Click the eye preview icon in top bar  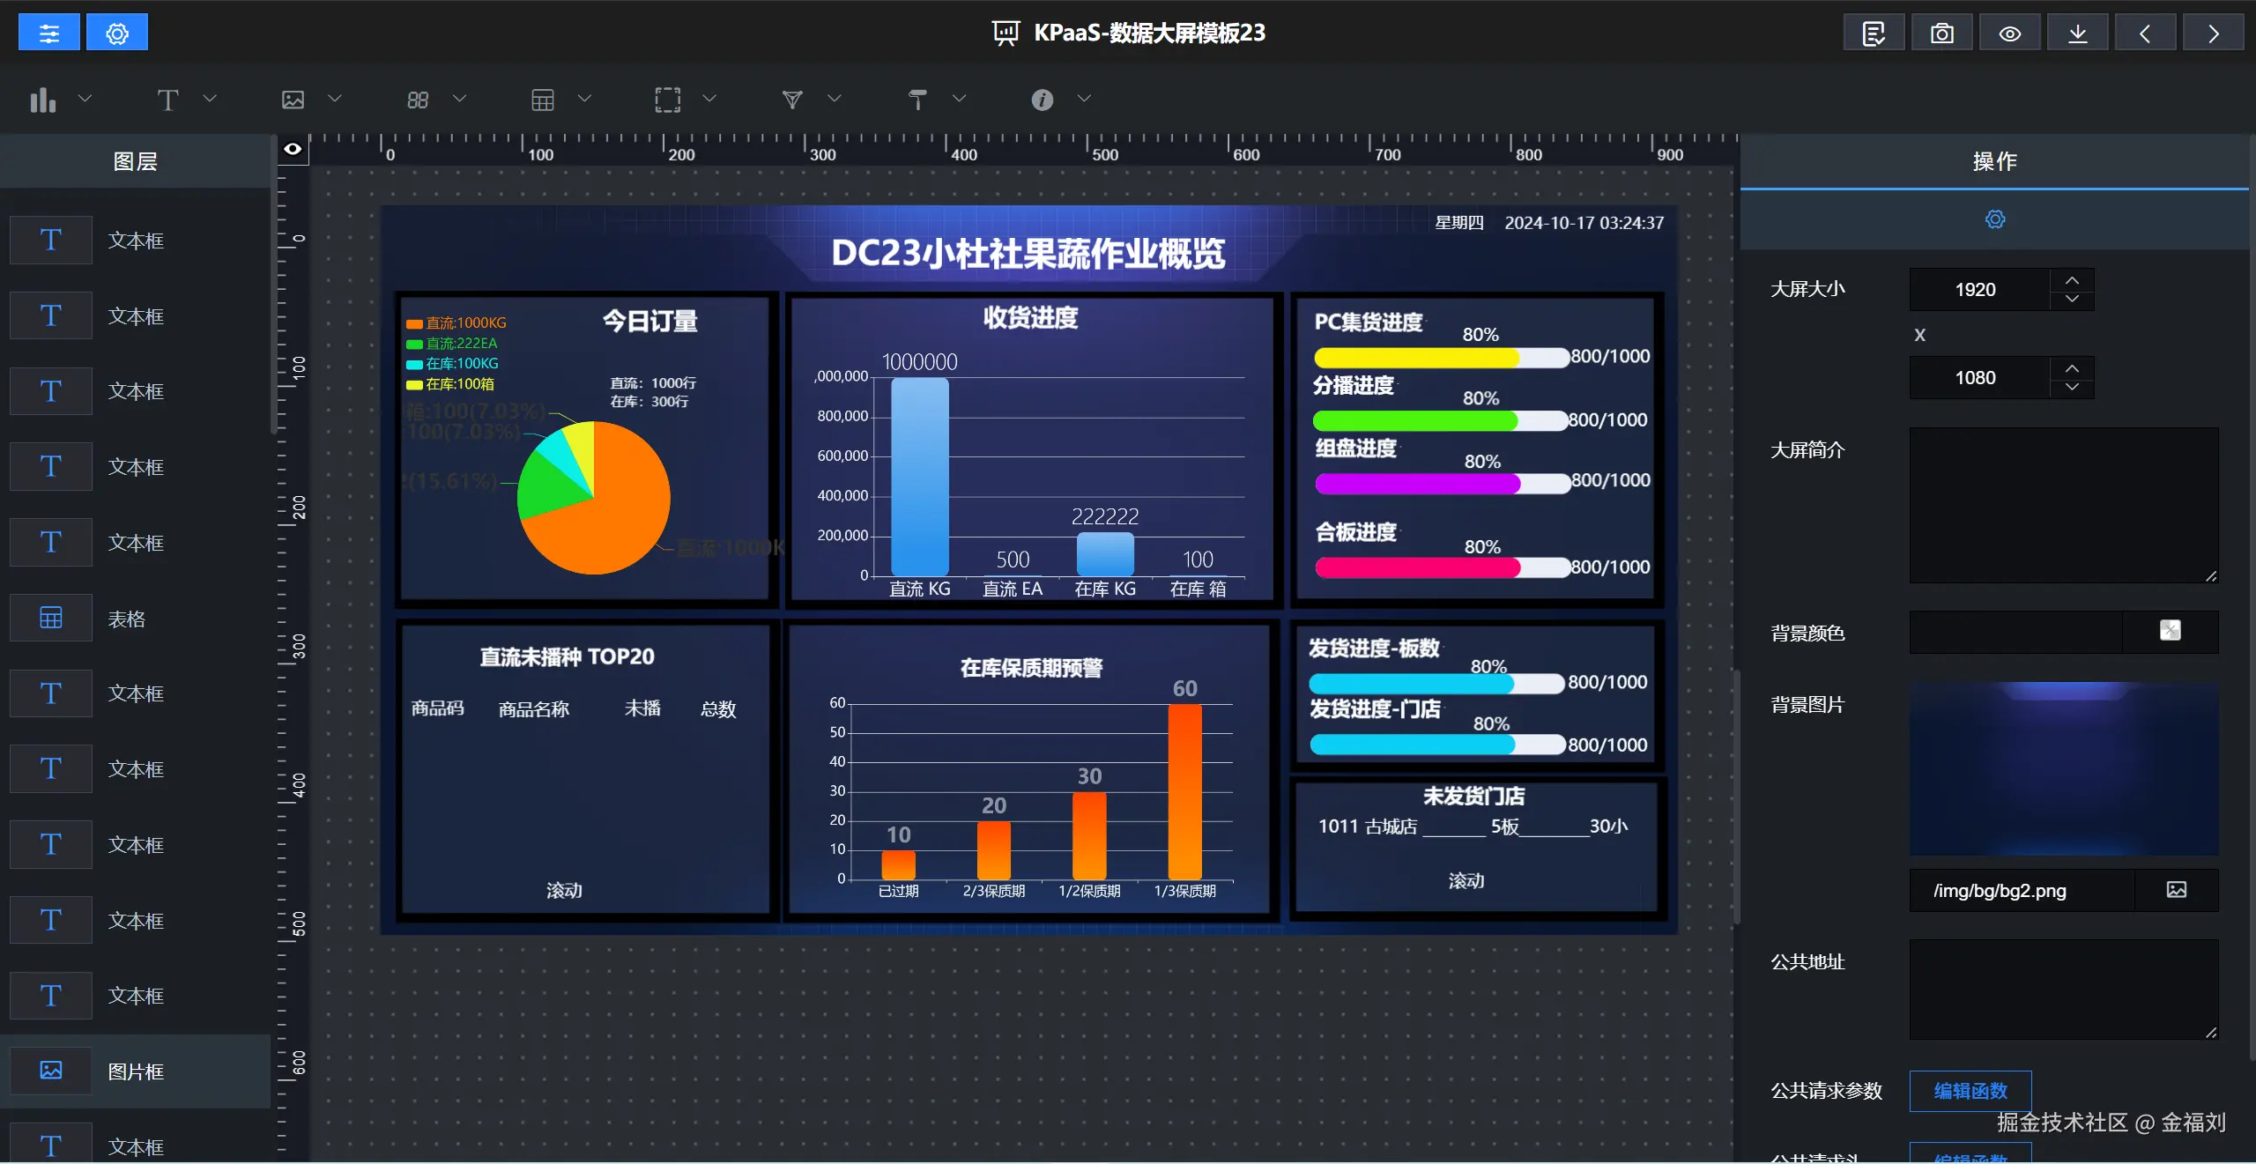click(2009, 33)
